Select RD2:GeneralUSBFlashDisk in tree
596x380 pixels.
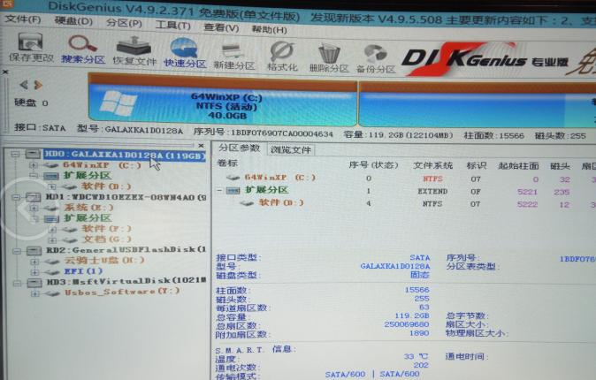pyautogui.click(x=126, y=250)
